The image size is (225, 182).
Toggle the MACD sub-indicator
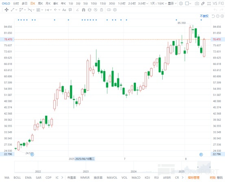tap(136, 178)
